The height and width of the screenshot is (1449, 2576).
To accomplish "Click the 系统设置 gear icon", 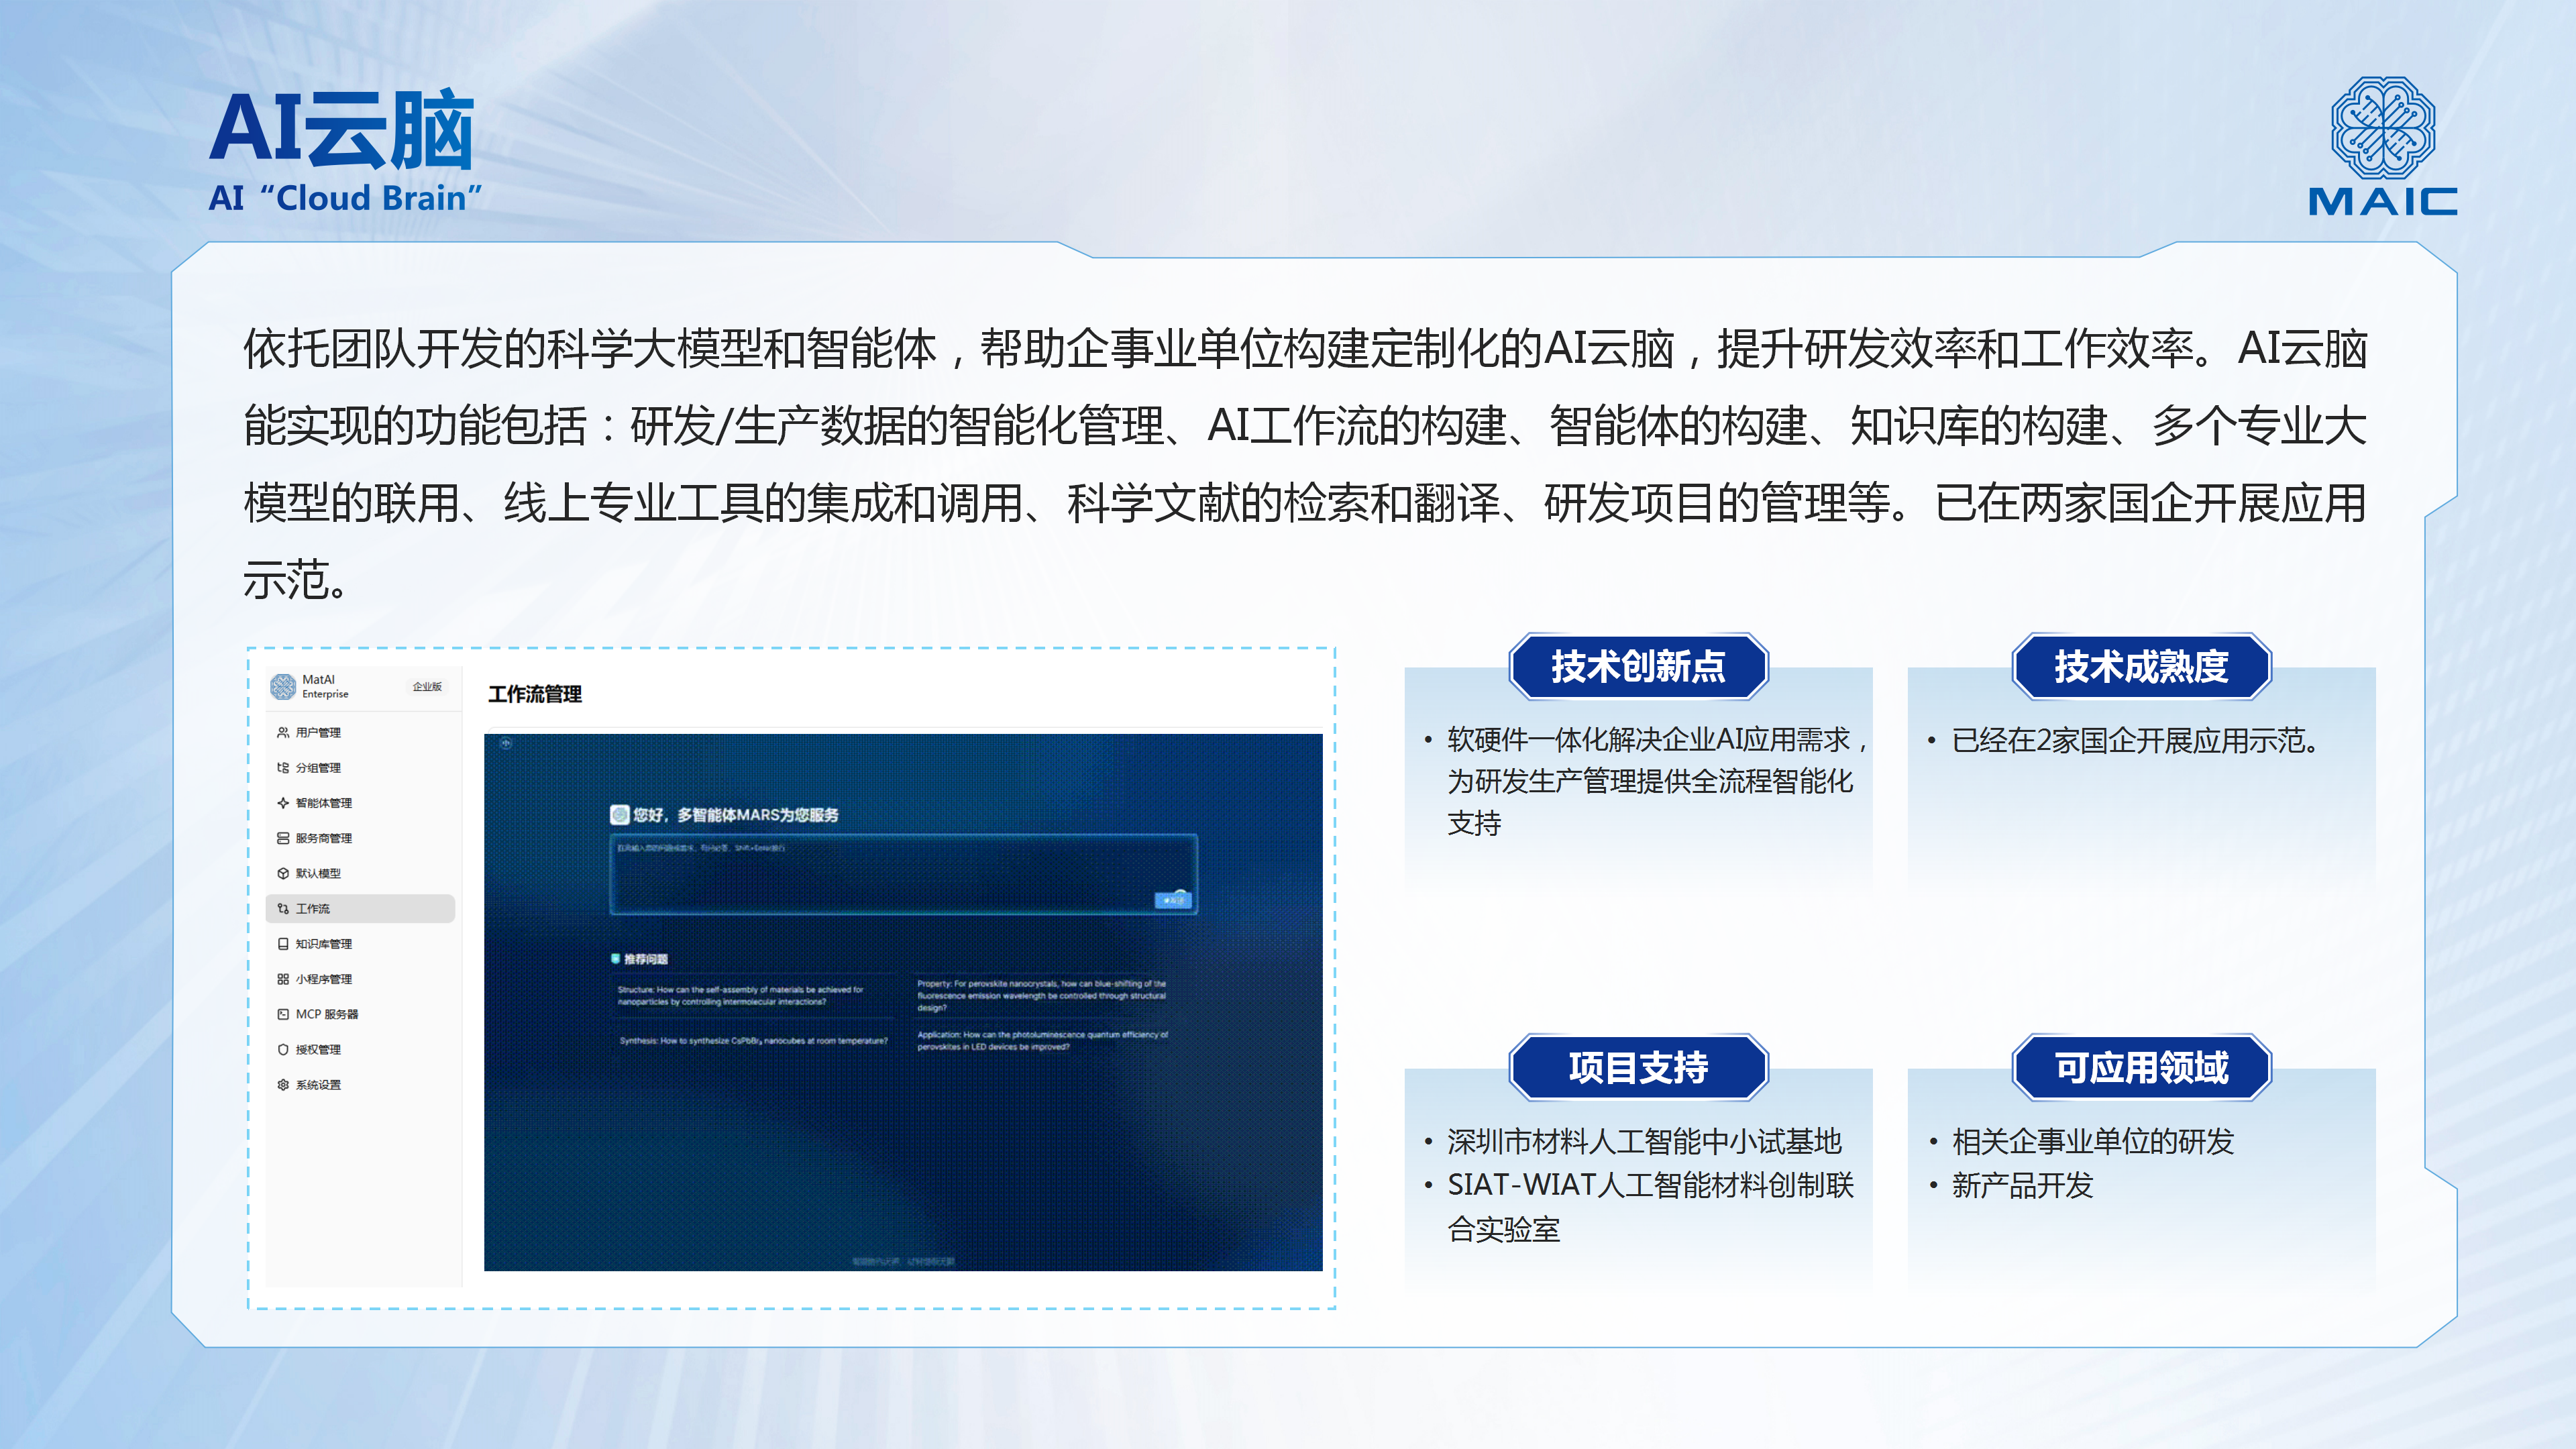I will [x=283, y=1085].
